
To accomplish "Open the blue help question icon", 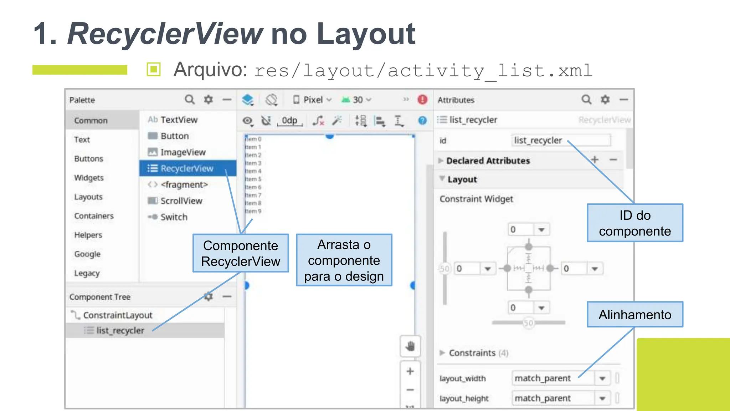I will point(422,121).
